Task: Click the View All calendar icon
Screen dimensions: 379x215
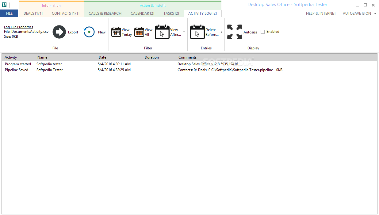Action: pos(139,32)
